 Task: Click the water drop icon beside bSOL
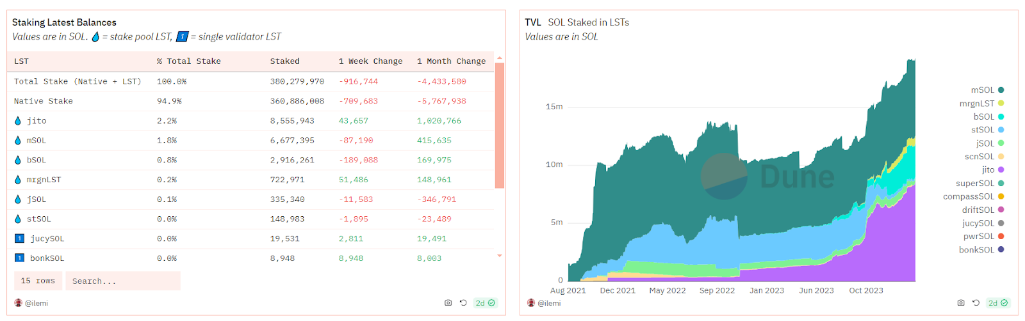(x=18, y=160)
